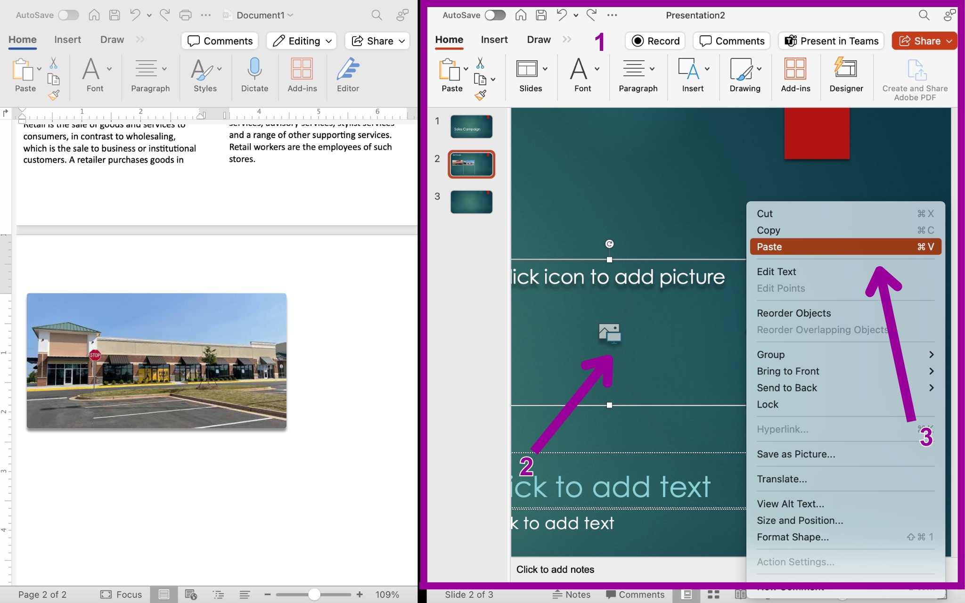
Task: Select slide 3 thumbnail in PowerPoint
Action: pyautogui.click(x=471, y=202)
